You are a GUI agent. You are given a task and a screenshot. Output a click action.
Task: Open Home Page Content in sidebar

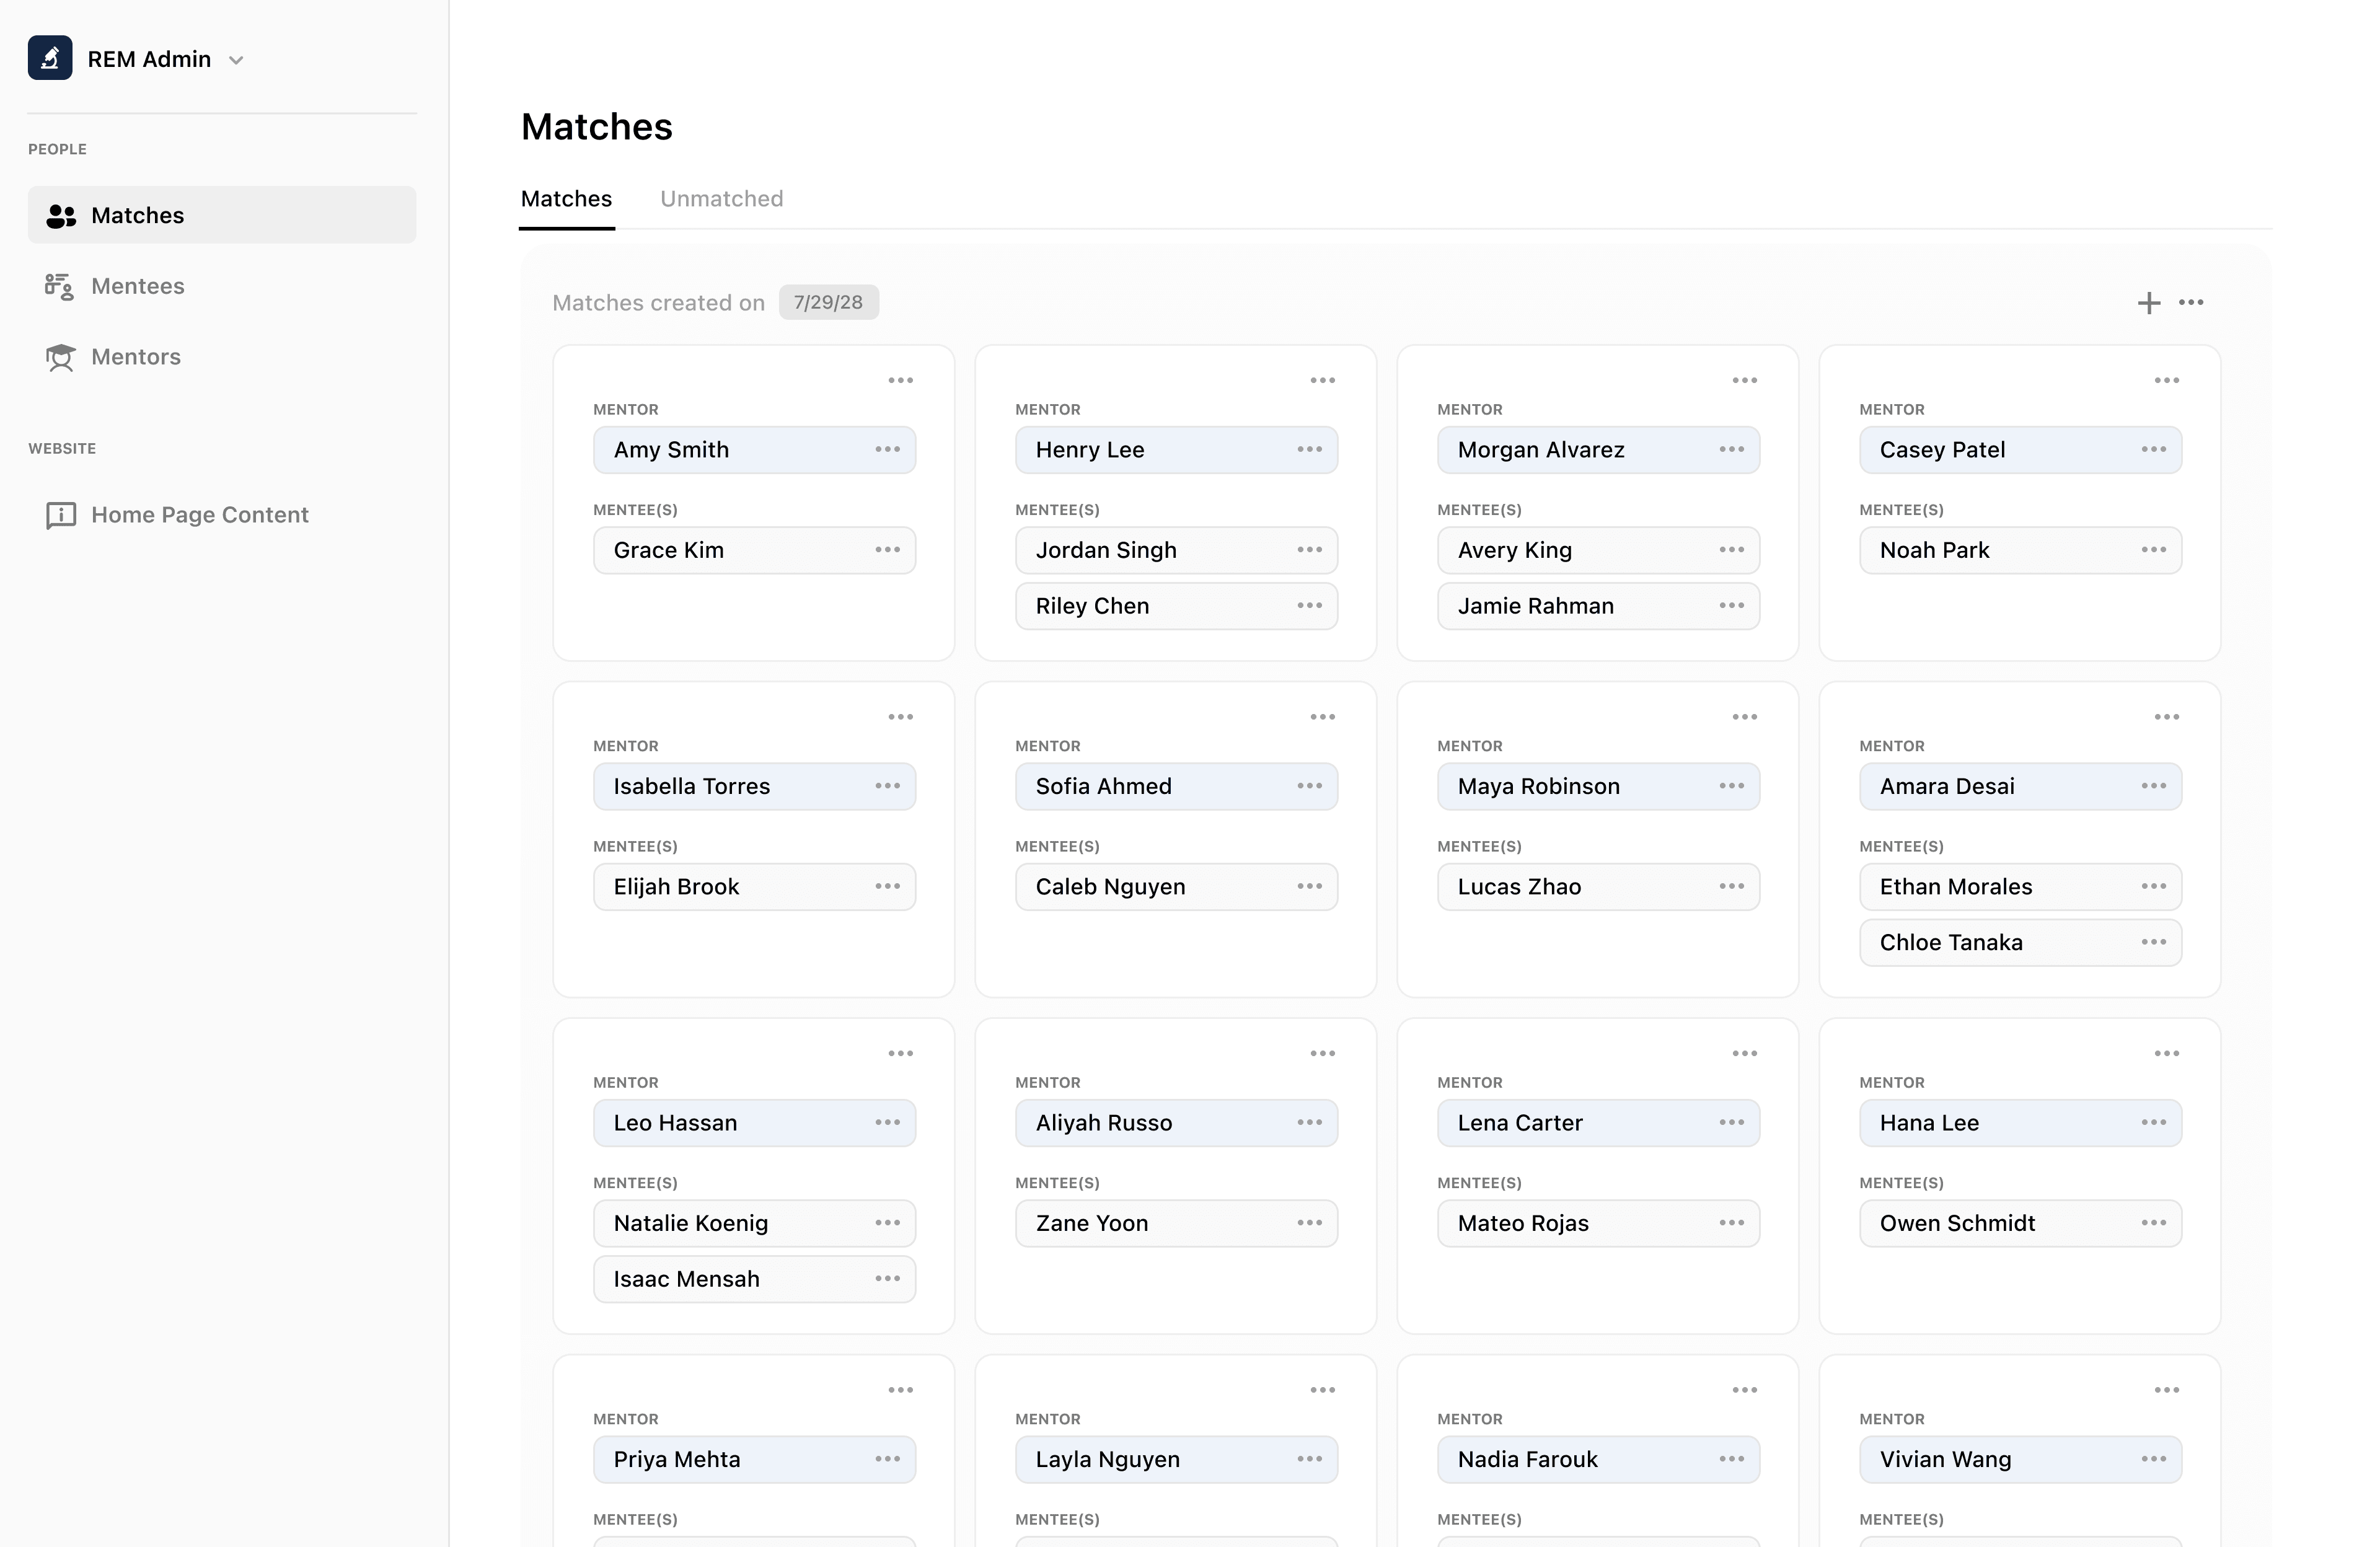coord(199,515)
